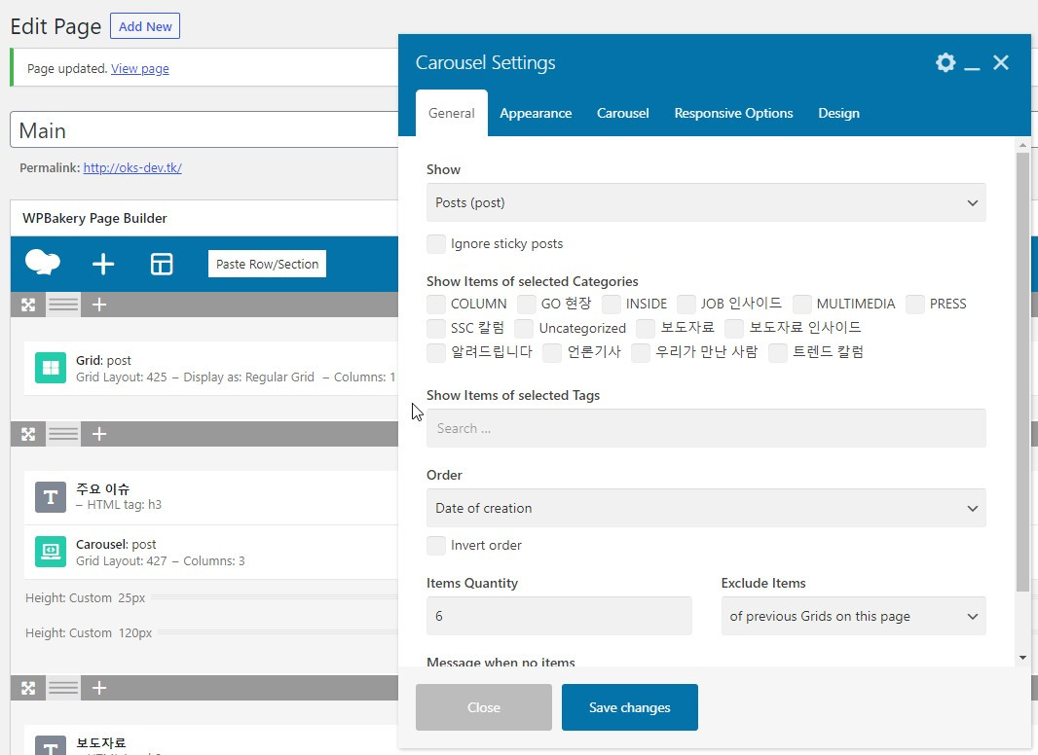This screenshot has width=1038, height=755.
Task: Click the Add New page button
Action: pyautogui.click(x=145, y=26)
